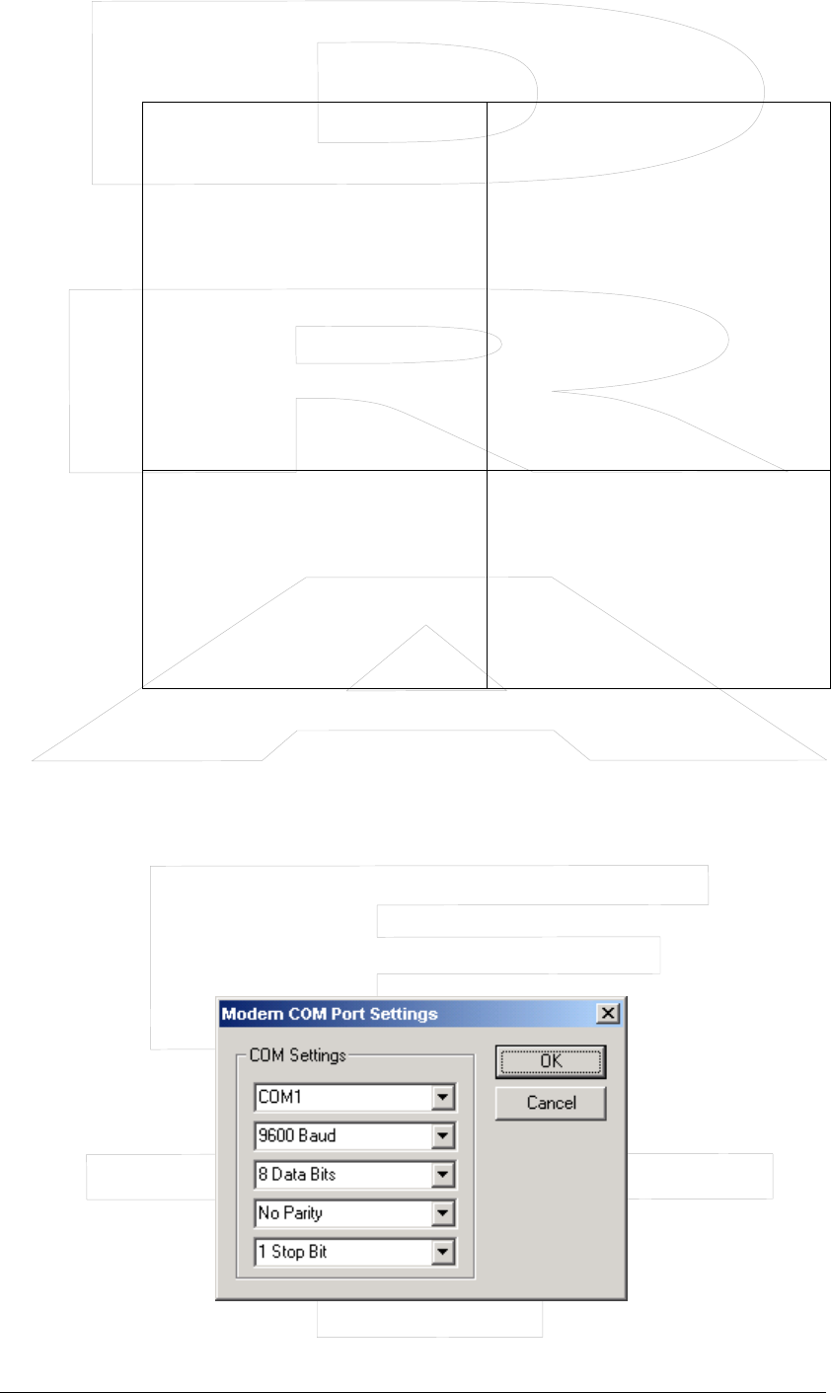The width and height of the screenshot is (831, 1393).
Task: Open the No Parity dropdown arrow
Action: click(444, 1213)
